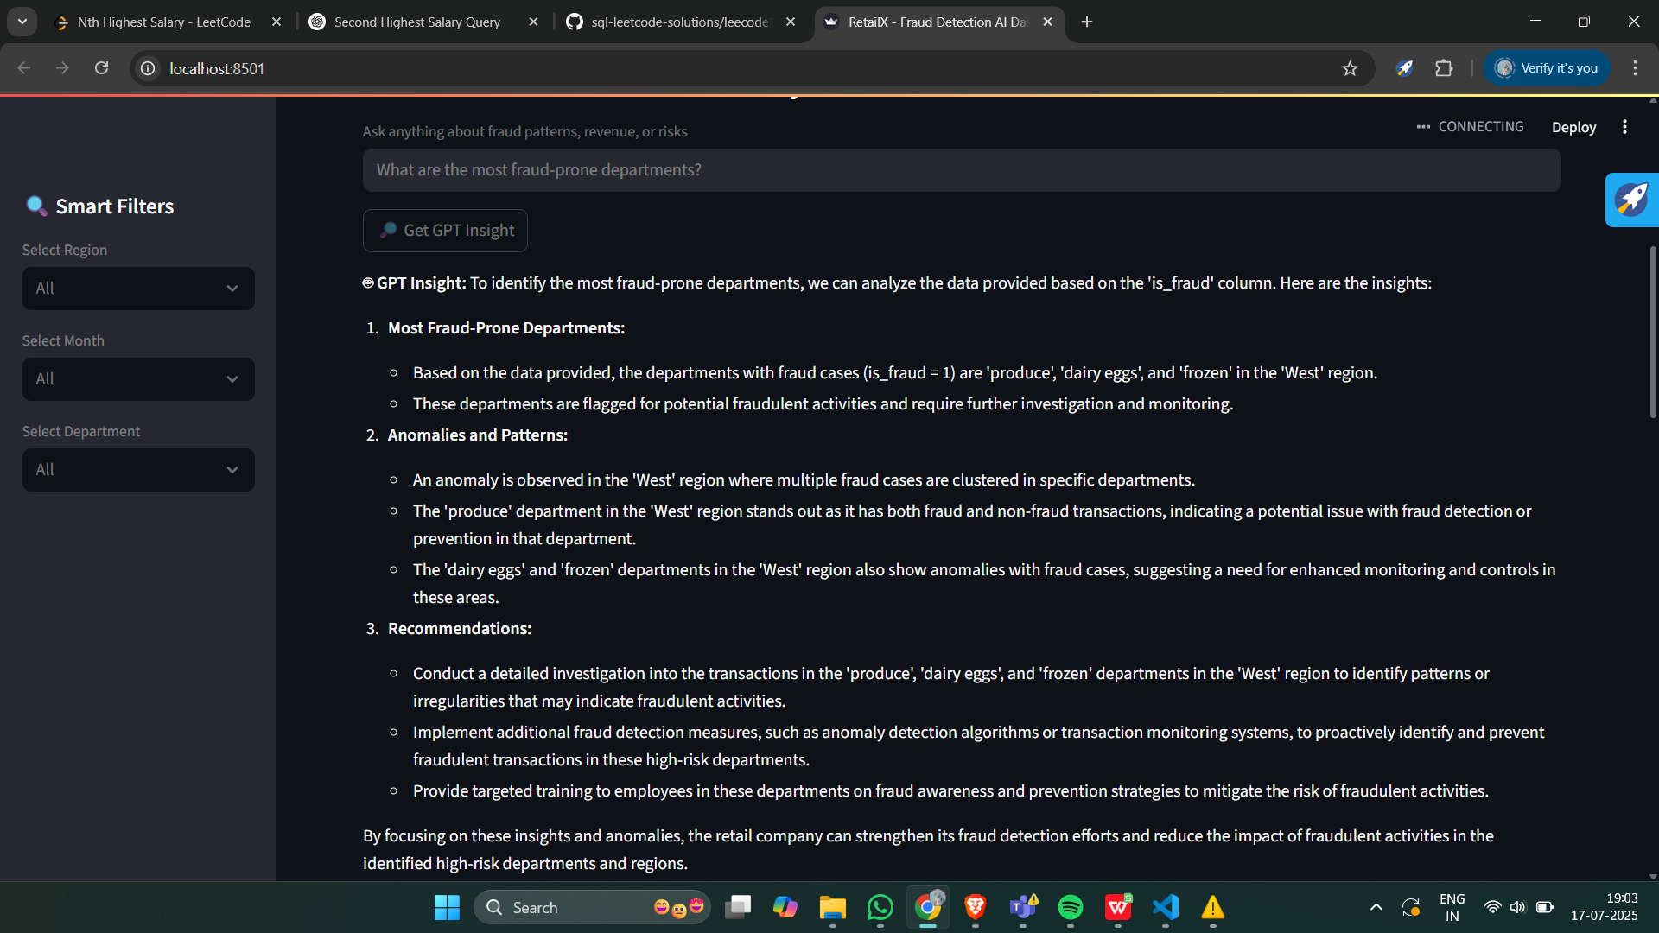This screenshot has height=933, width=1659.
Task: Open Spotify from the taskbar
Action: coord(1070,907)
